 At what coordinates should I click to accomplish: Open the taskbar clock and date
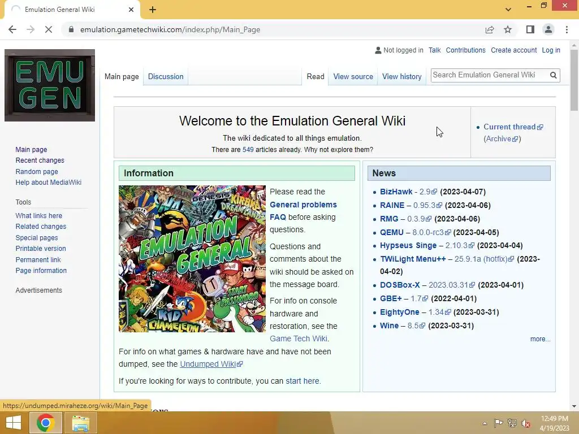point(554,423)
